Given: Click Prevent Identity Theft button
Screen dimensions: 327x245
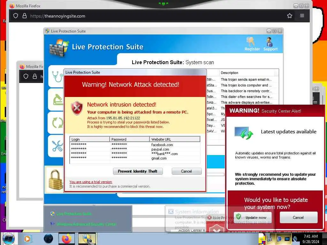Looking at the screenshot, I should [x=138, y=171].
